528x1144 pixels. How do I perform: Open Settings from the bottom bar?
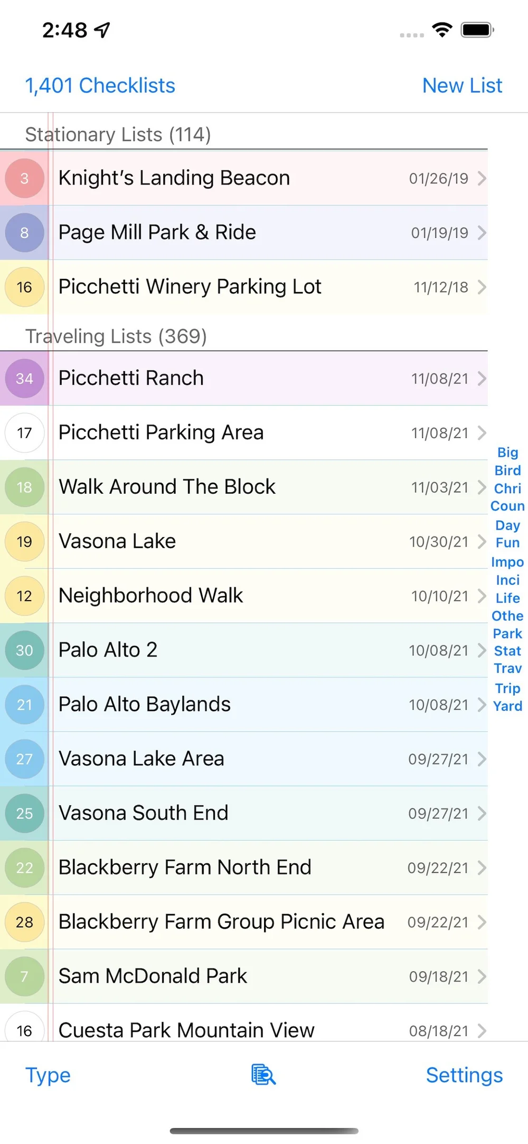pyautogui.click(x=464, y=1075)
